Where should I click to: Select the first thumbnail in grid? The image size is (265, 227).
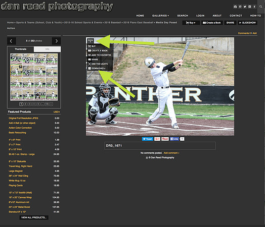click(16, 59)
